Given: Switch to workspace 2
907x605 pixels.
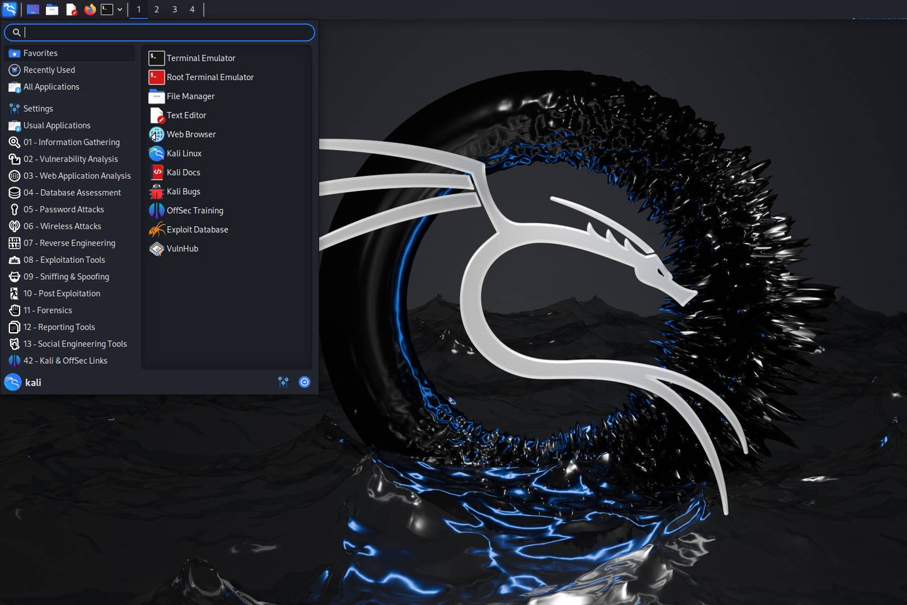Looking at the screenshot, I should [157, 9].
